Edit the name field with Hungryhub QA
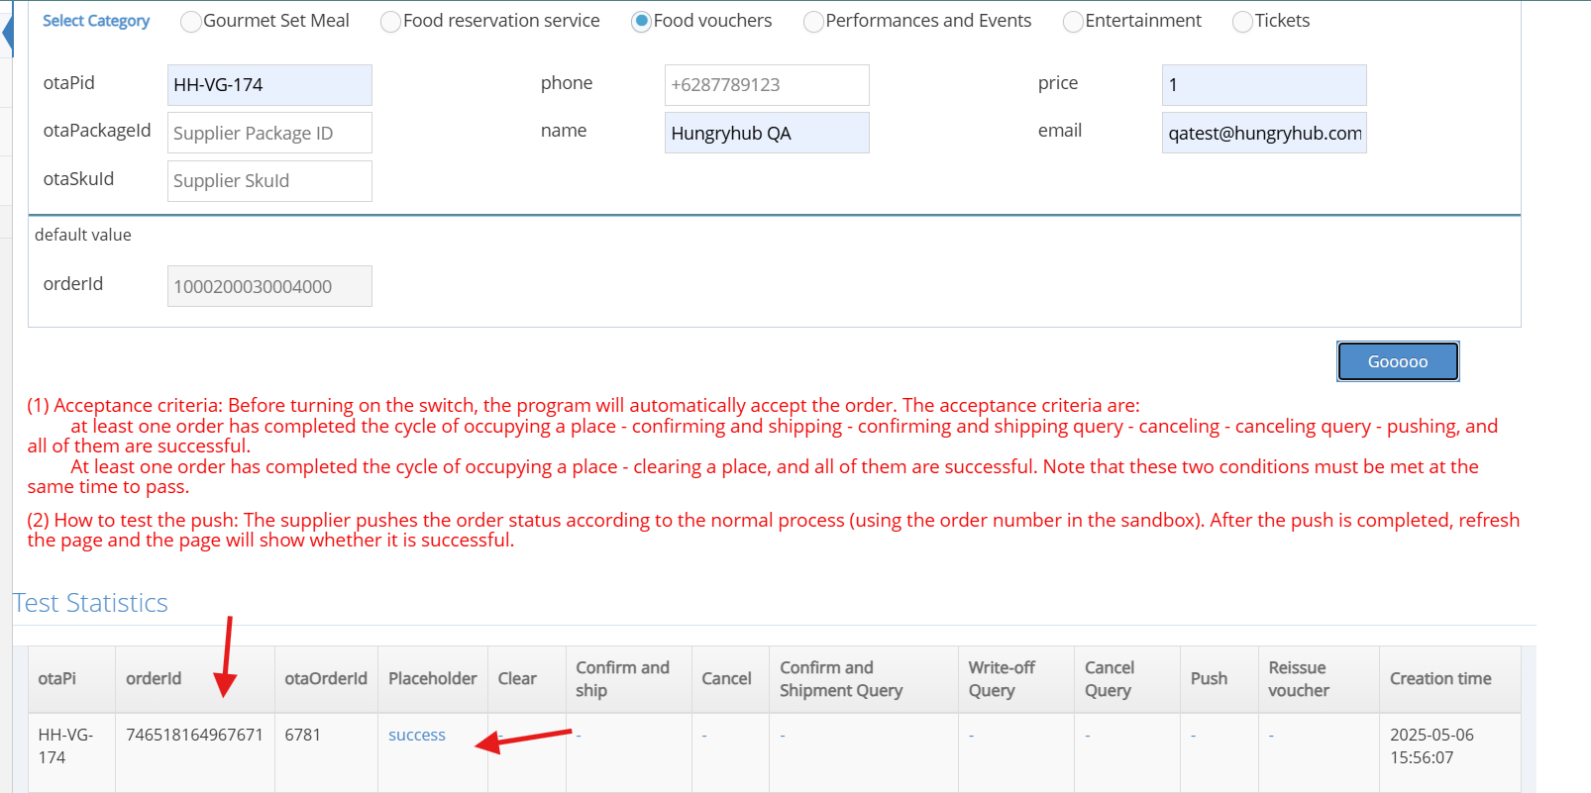 coord(767,133)
